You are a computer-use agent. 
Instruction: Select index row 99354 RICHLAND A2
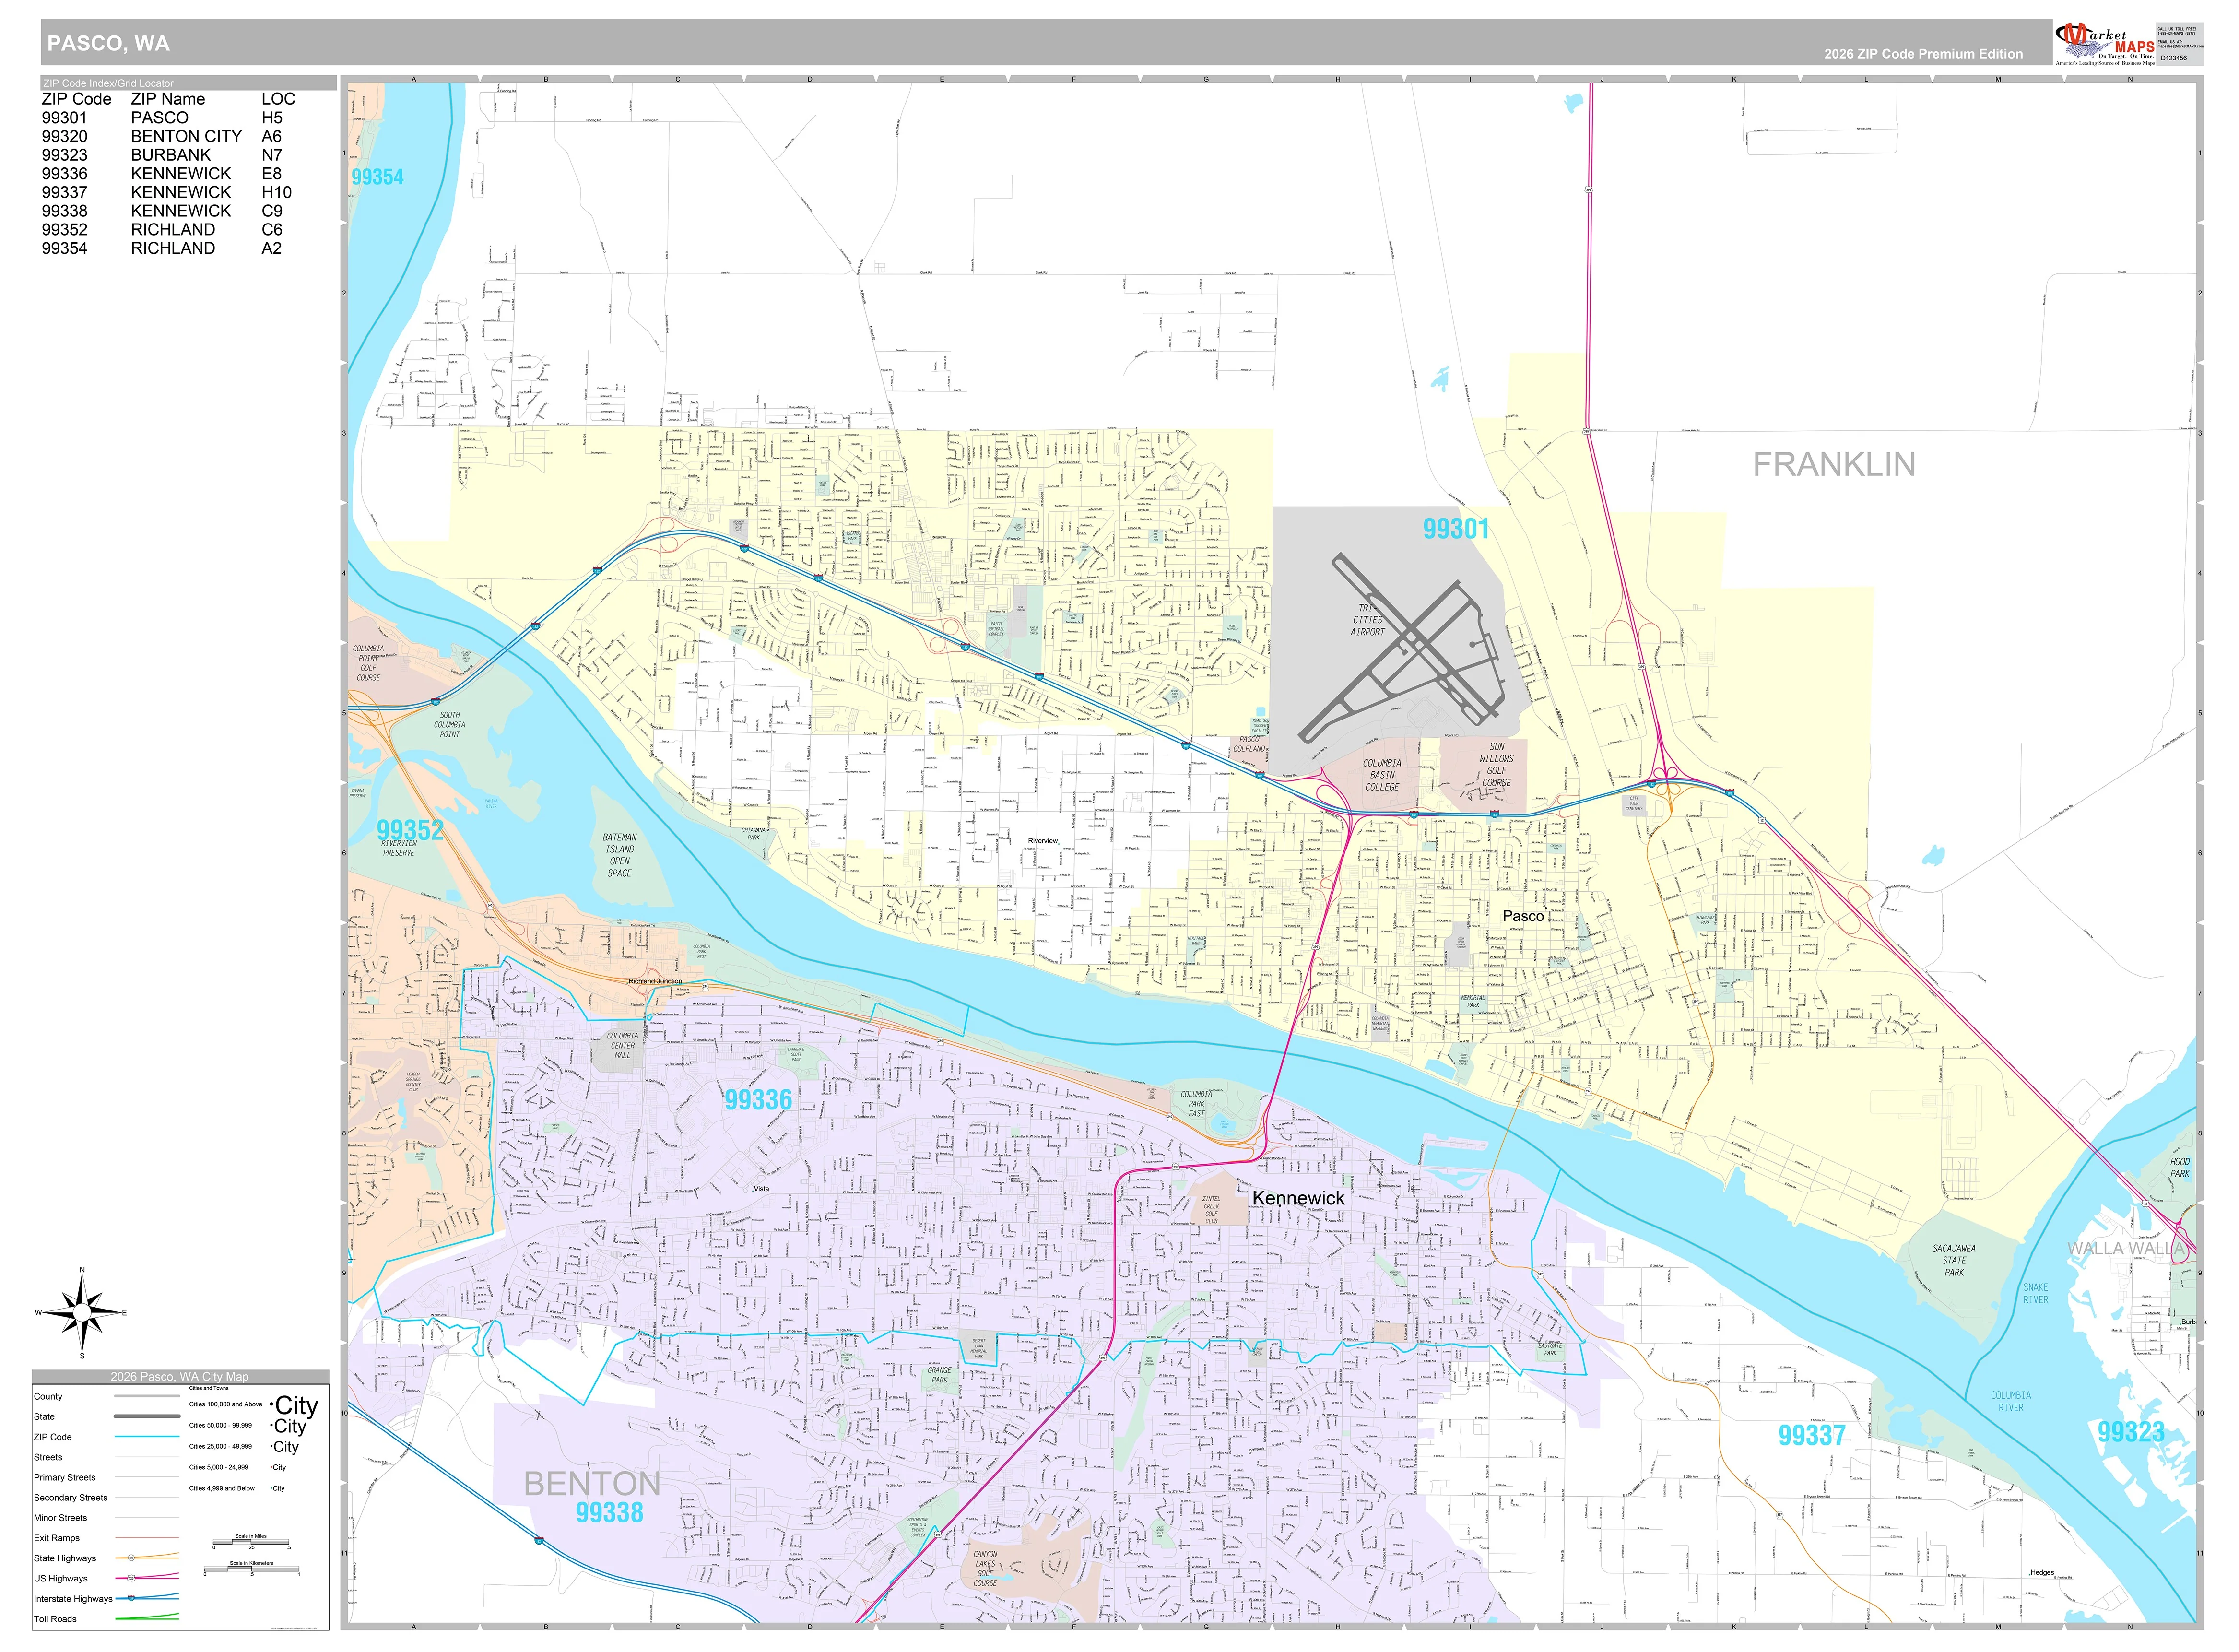(x=168, y=249)
